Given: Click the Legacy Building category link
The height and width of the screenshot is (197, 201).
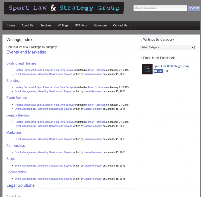Looking at the screenshot, I should (18, 115).
